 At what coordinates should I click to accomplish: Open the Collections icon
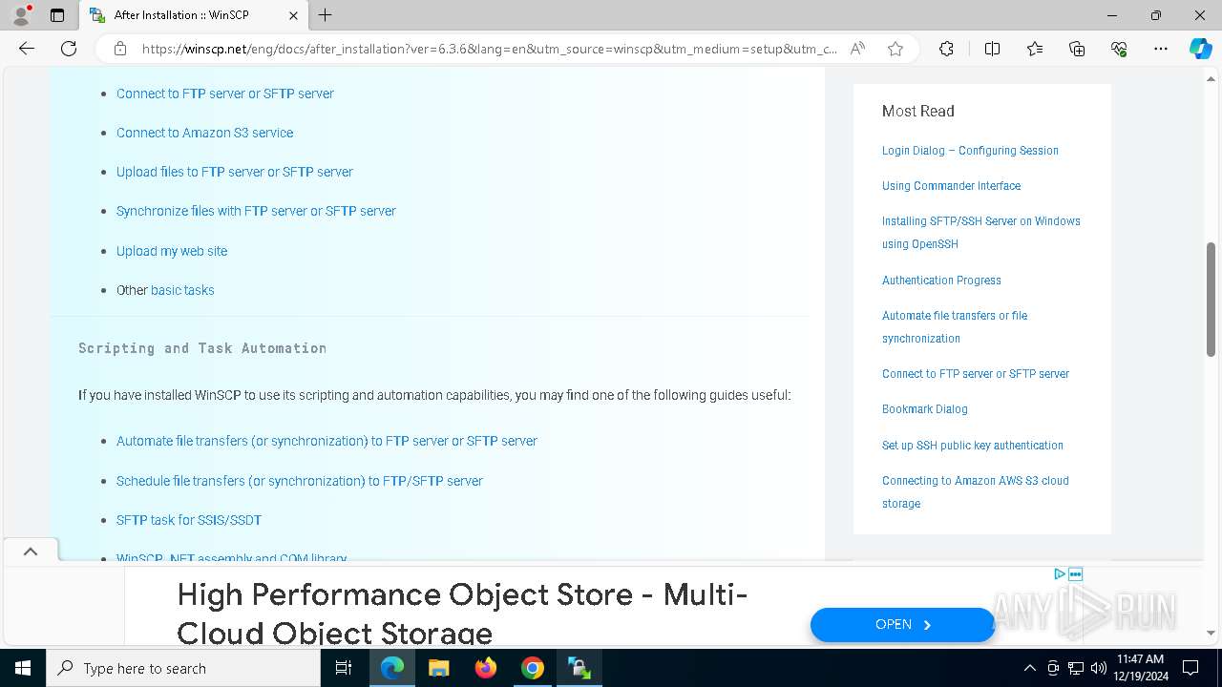[1077, 49]
